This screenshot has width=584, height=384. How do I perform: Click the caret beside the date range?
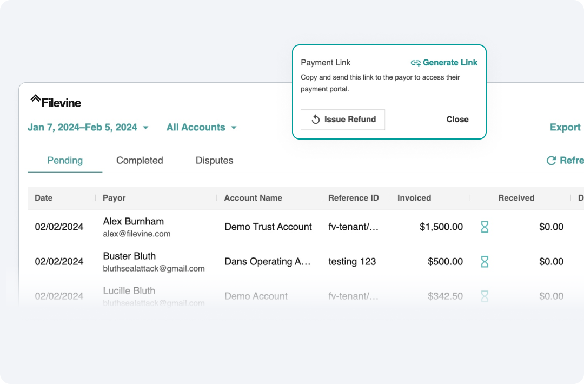145,128
